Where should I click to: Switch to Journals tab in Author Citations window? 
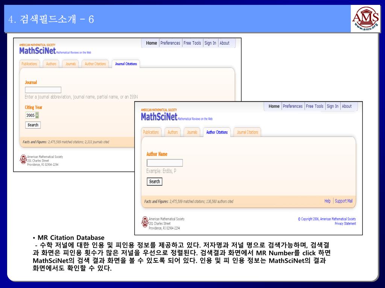[x=192, y=132]
